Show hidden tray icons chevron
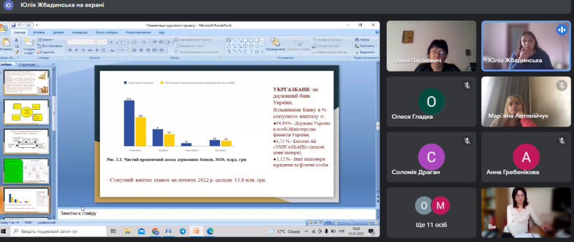 pyautogui.click(x=307, y=231)
